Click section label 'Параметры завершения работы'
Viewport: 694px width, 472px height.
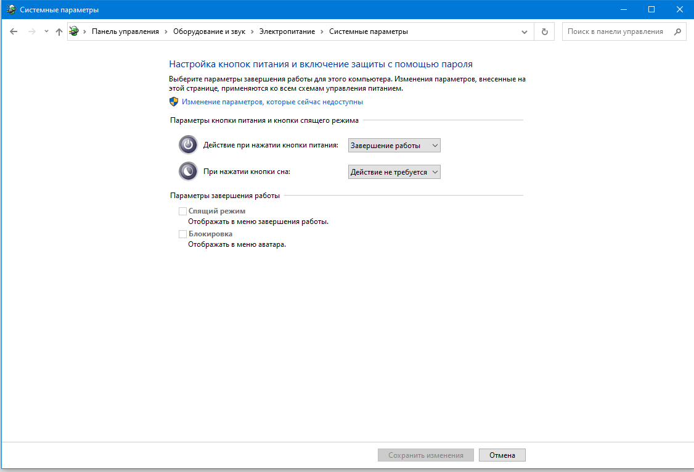(225, 196)
